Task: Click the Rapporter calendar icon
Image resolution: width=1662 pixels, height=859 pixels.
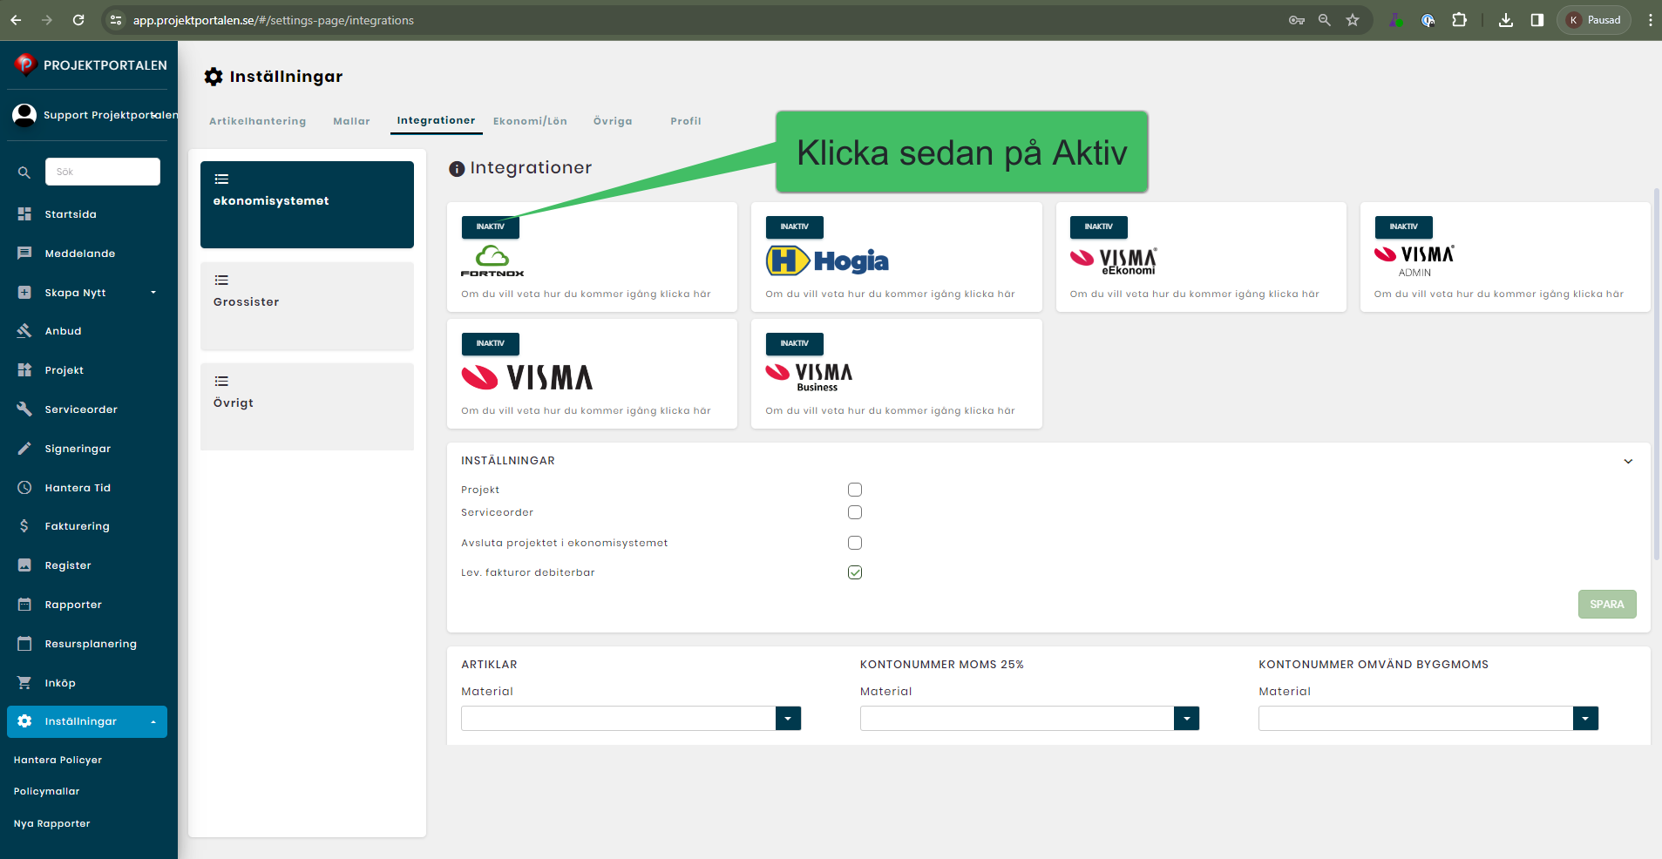Action: click(x=24, y=605)
